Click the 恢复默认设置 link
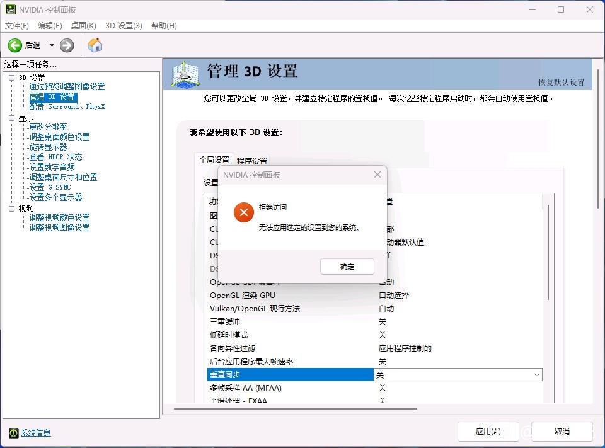605x448 pixels. 562,82
